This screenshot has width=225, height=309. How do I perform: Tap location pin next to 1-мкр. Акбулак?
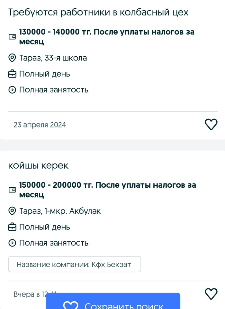12,211
